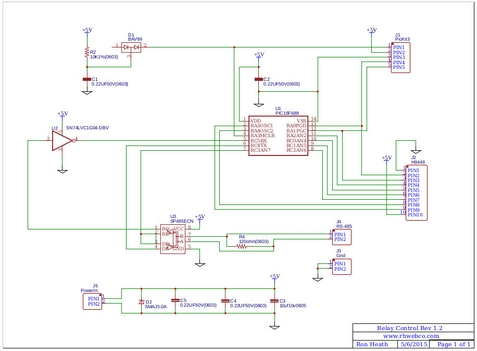Image resolution: width=477 pixels, height=351 pixels.
Task: Click the C1 capacitor symbol below R2
Action: (87, 79)
